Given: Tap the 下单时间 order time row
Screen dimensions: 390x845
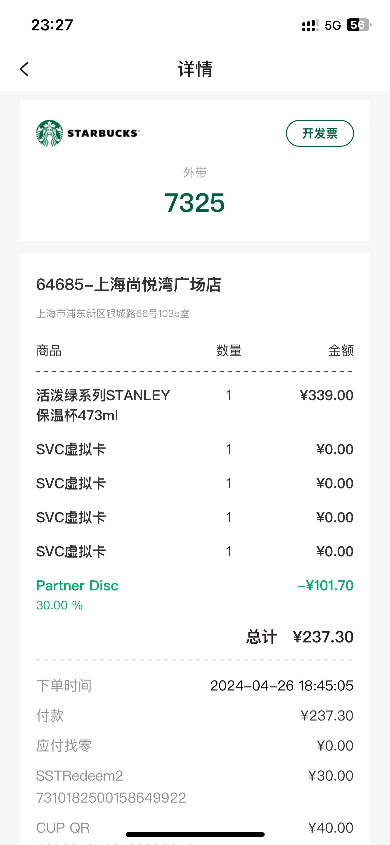Looking at the screenshot, I should point(195,685).
